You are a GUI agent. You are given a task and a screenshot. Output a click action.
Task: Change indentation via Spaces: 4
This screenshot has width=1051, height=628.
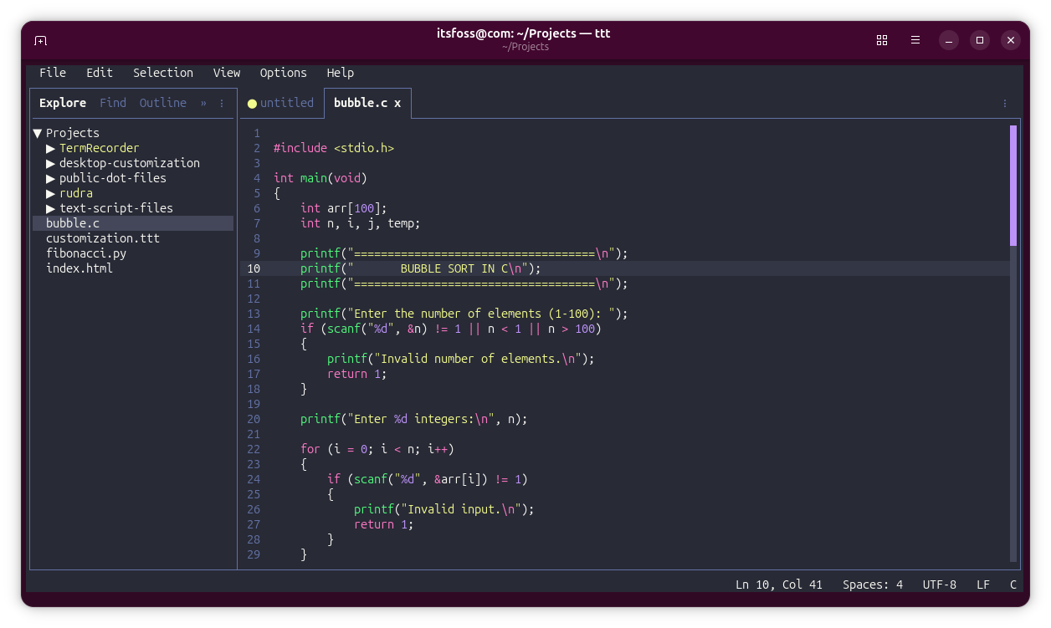(873, 585)
